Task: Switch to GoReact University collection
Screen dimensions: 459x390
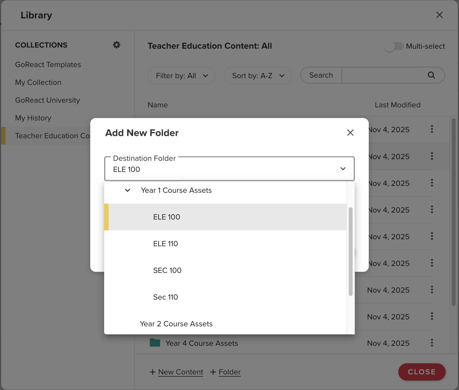Action: [47, 100]
